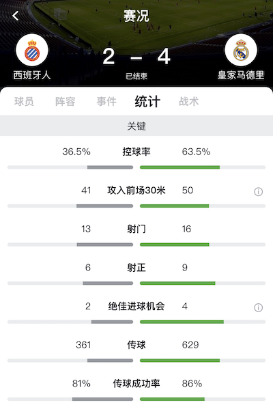Show info for 绝佳进球机会 stat
Screen dimensions: 273x405
[258, 307]
